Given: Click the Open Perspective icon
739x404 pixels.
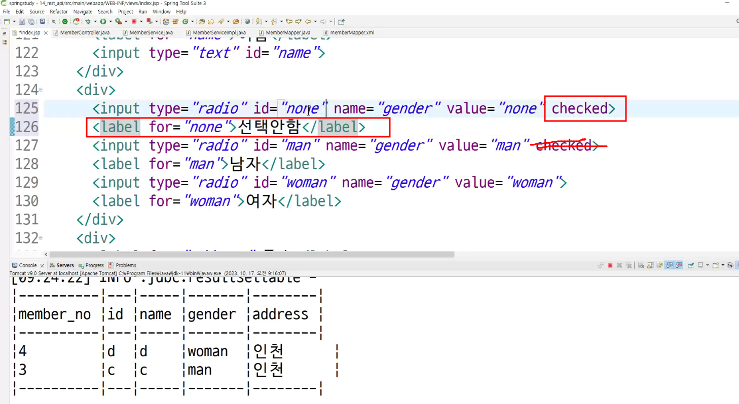Looking at the screenshot, I should [341, 21].
